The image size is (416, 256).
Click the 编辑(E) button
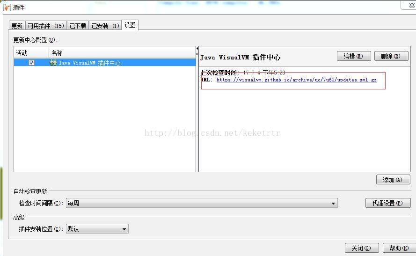(x=354, y=56)
